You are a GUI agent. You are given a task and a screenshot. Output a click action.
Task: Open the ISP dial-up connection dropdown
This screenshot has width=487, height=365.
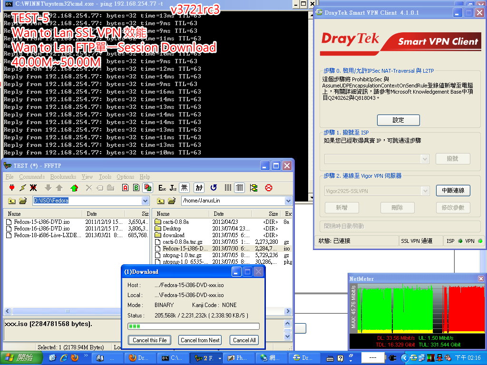pos(425,159)
